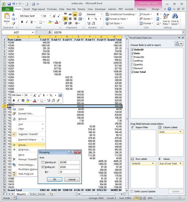Click the Save icon in Quick Access Toolbar
The height and width of the screenshot is (202, 187).
coord(9,4)
